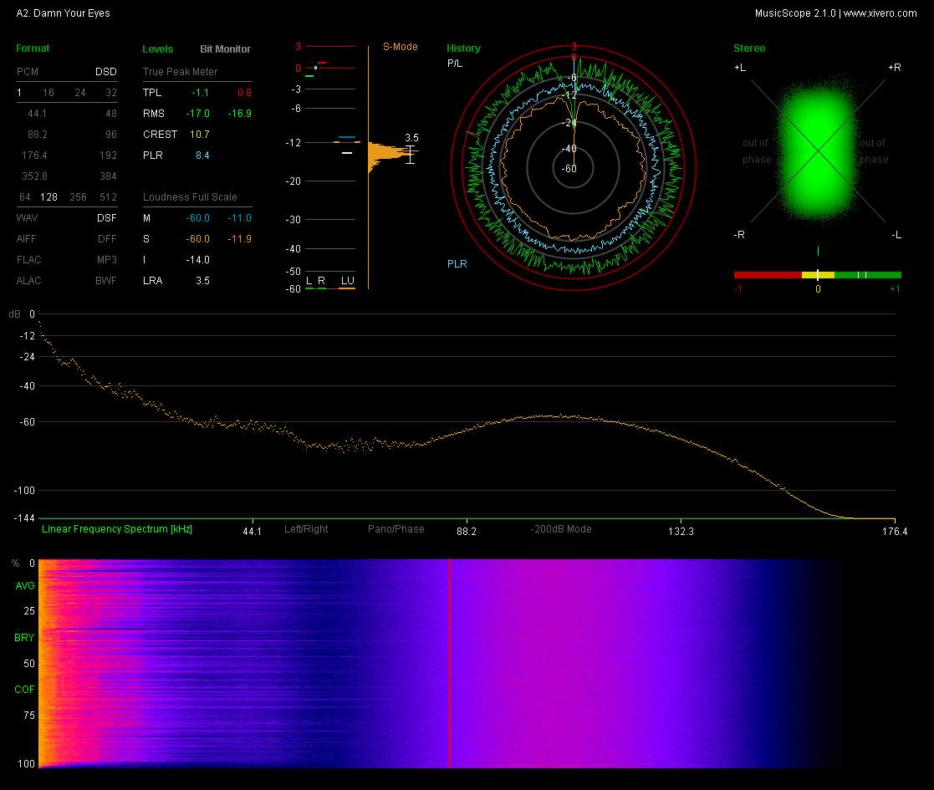Click the red playback position marker in the spectrogram
The image size is (934, 790).
450,663
